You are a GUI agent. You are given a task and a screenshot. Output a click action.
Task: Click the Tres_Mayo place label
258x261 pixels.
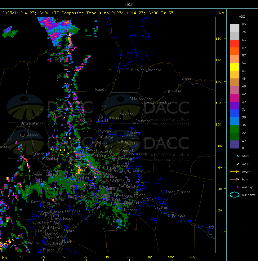coord(102,131)
